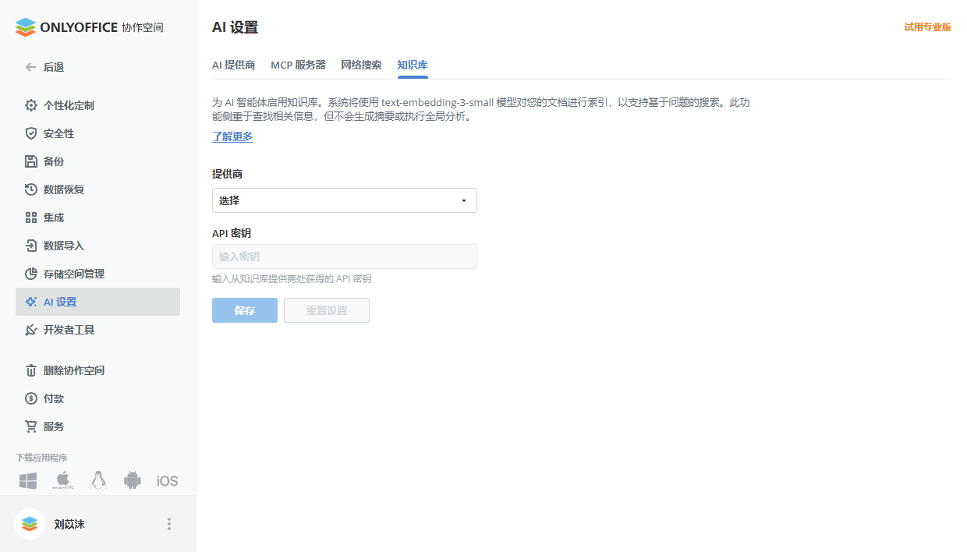Open the user options kebab menu
The height and width of the screenshot is (552, 967).
169,523
